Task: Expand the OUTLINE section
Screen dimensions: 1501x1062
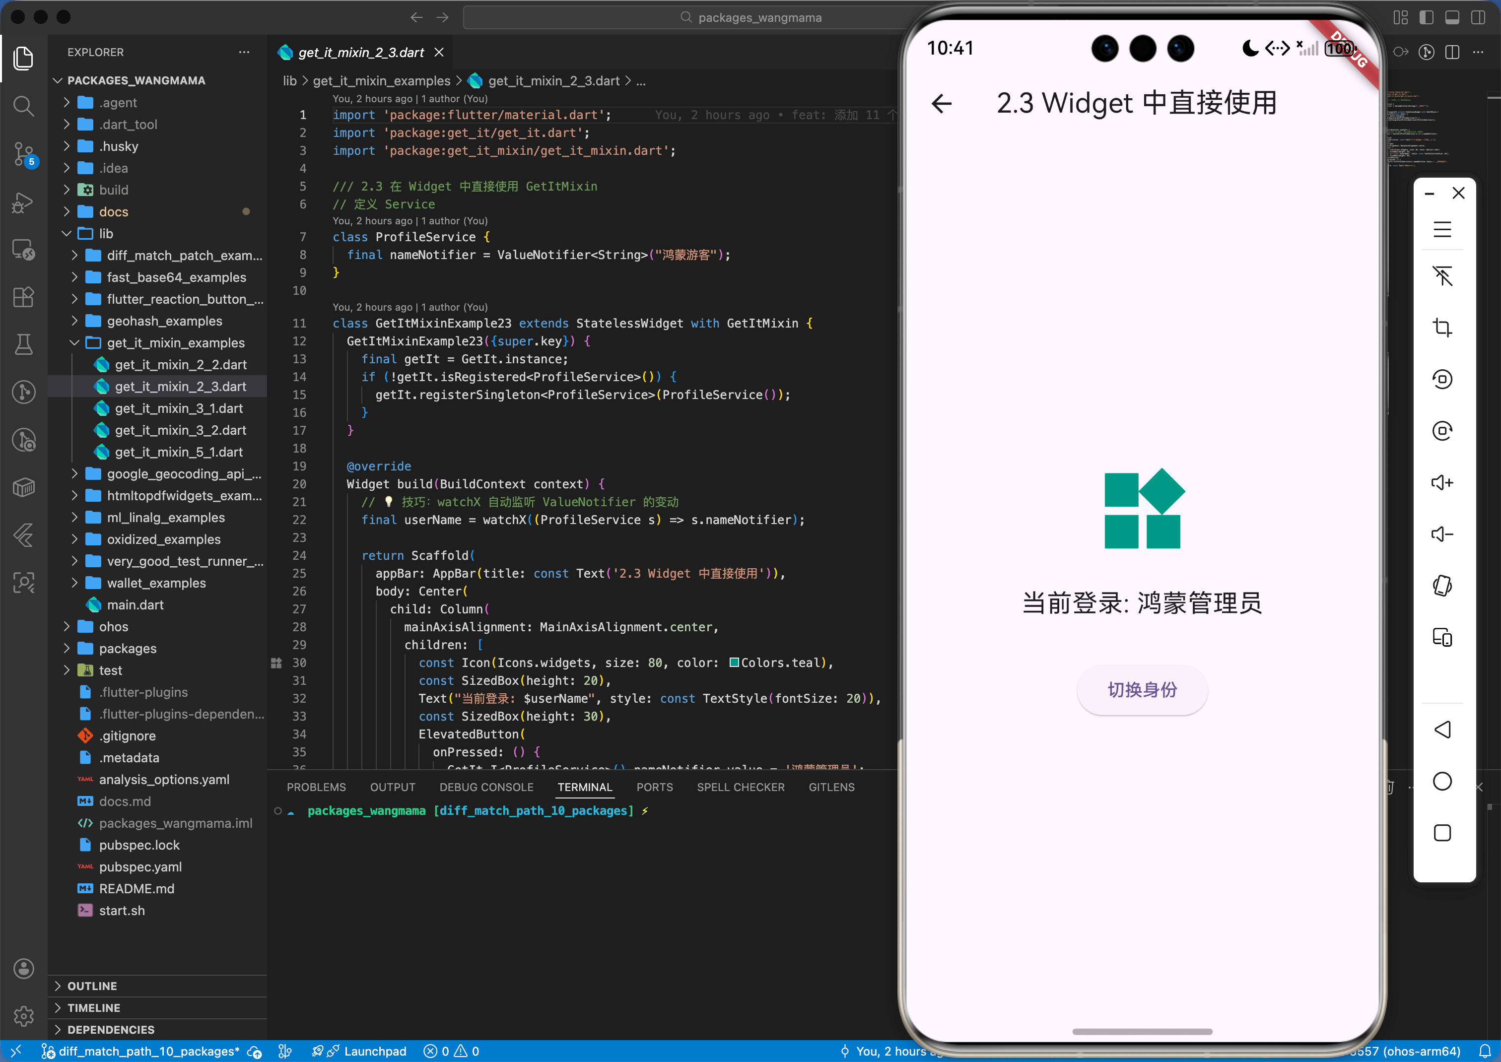Action: click(91, 986)
